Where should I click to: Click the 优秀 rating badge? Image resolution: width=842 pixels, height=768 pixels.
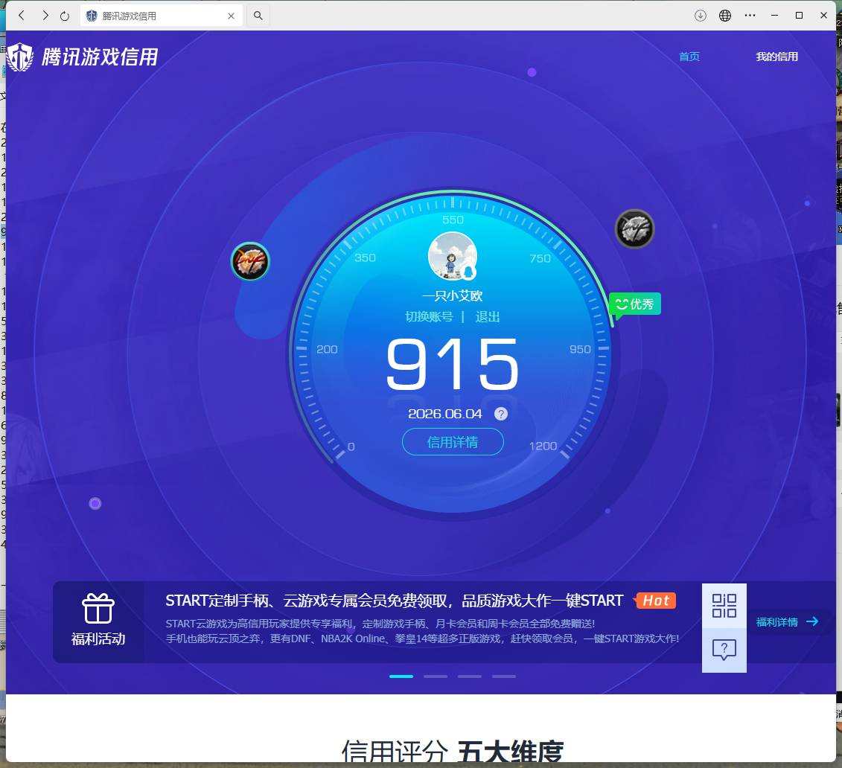pos(635,304)
